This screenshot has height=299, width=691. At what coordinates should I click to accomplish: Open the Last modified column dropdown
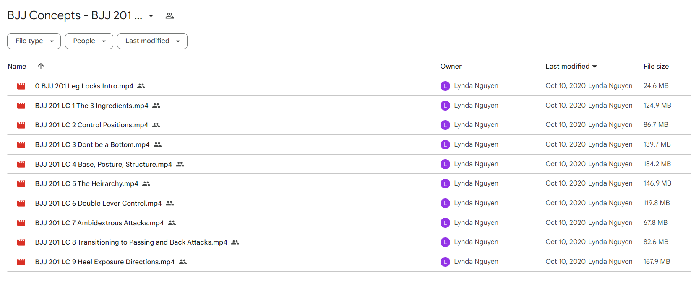595,66
